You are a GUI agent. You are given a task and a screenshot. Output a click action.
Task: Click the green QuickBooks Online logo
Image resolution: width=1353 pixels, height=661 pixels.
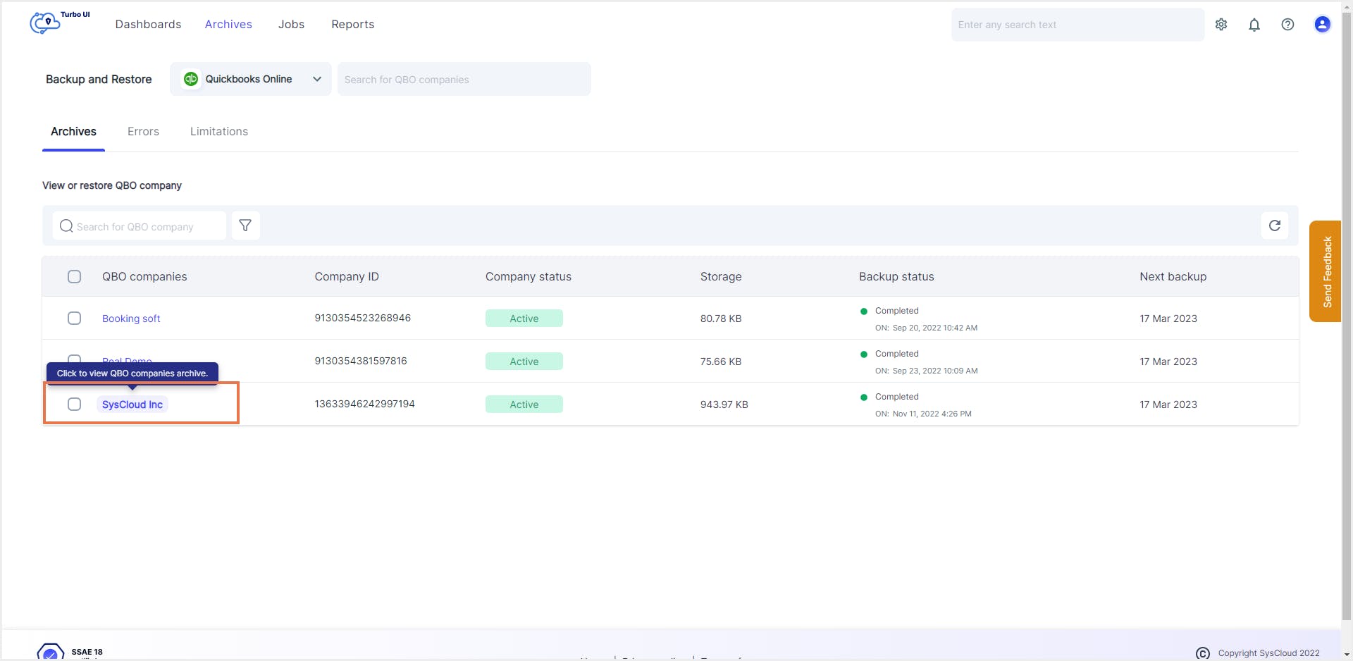coord(191,79)
